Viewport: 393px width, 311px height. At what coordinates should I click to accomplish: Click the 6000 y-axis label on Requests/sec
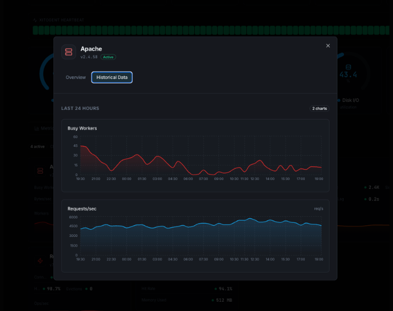pos(74,217)
